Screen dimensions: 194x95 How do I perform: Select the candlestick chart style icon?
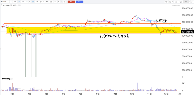click(33, 2)
